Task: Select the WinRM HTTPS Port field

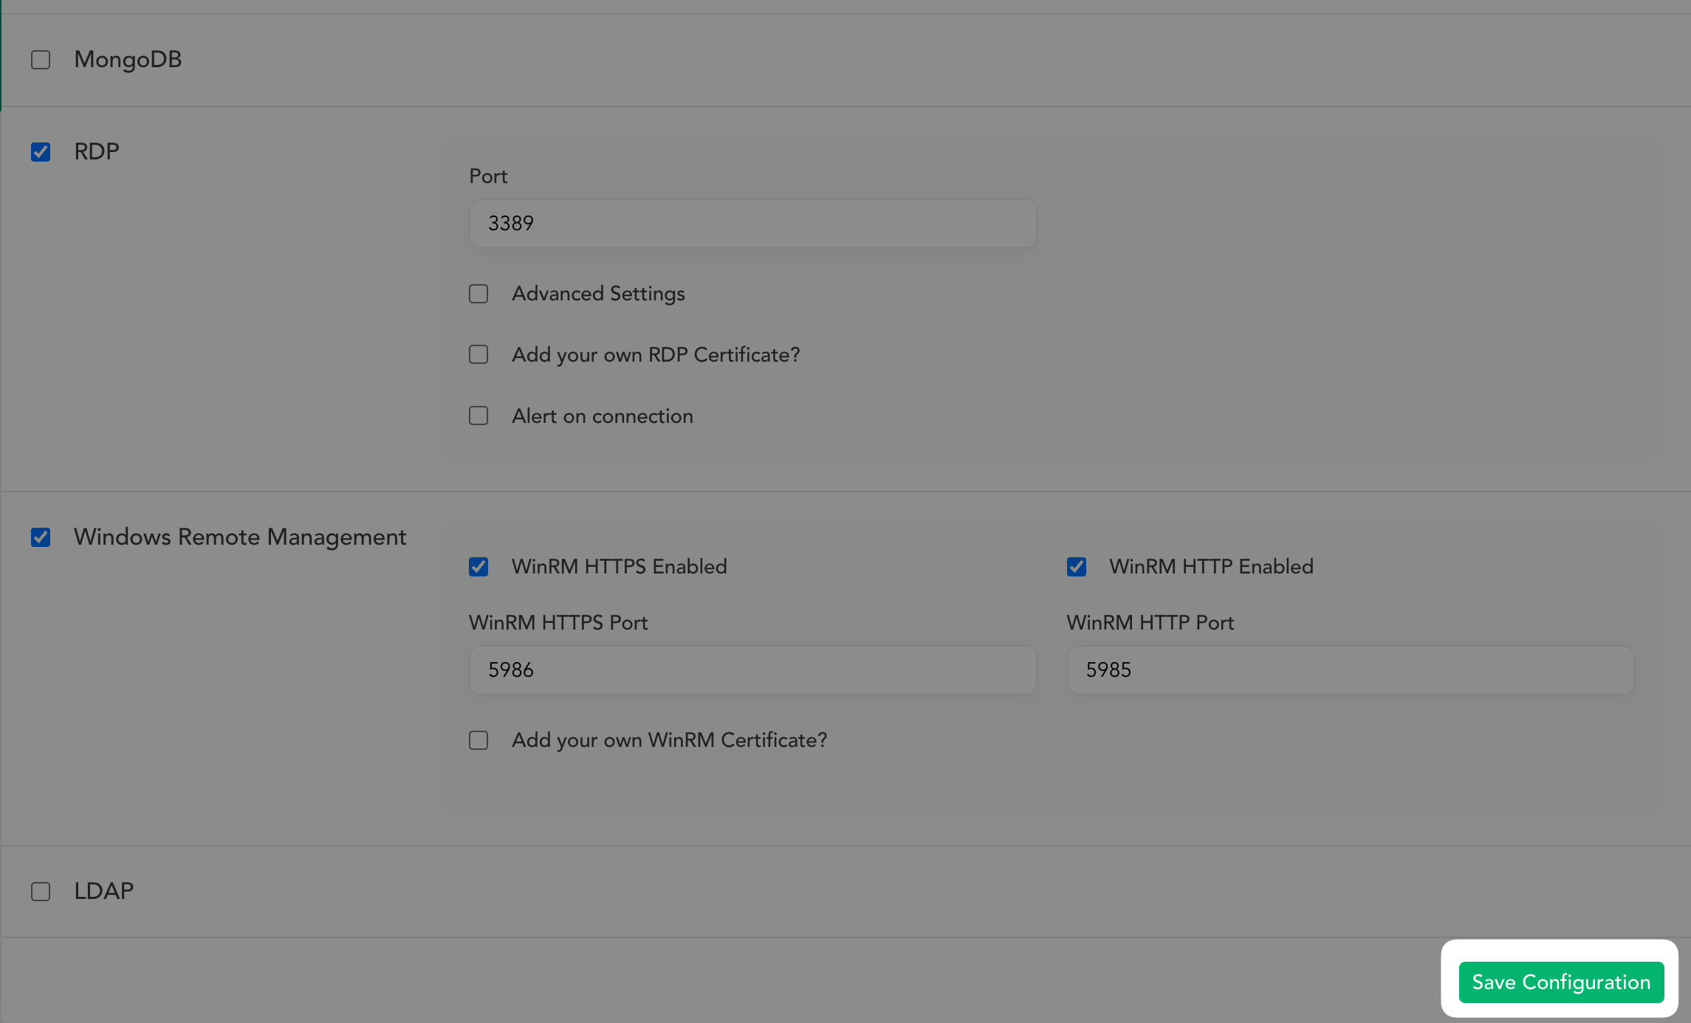Action: click(752, 669)
